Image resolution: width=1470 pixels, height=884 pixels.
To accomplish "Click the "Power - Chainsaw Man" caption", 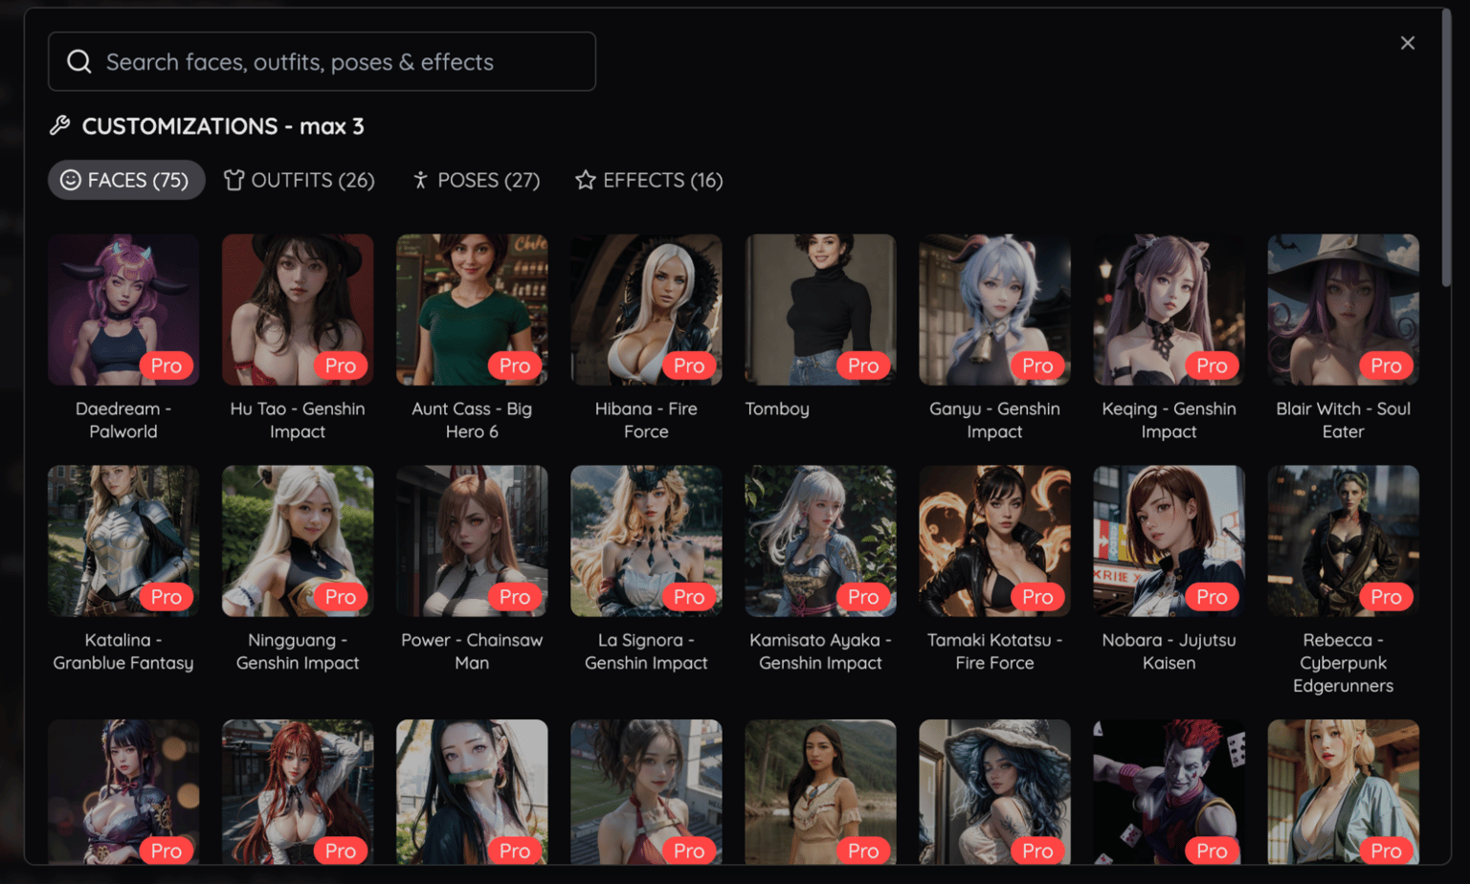I will [472, 652].
